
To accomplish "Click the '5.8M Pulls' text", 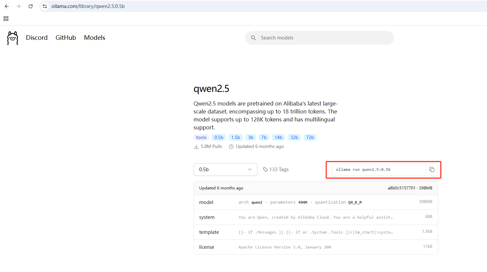I will [x=211, y=147].
